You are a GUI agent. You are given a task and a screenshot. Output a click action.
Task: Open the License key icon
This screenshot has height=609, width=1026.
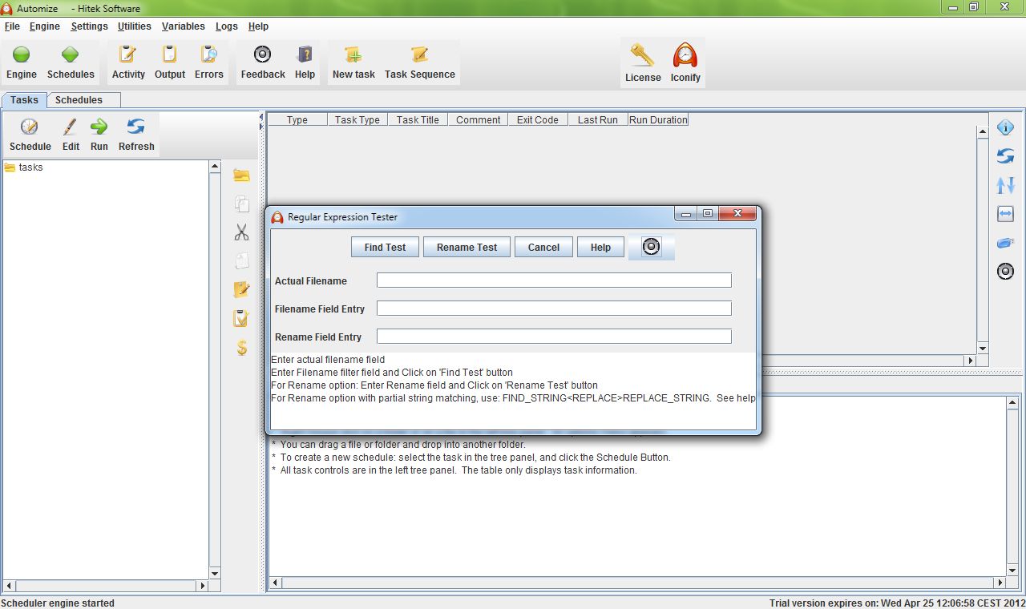(x=643, y=63)
